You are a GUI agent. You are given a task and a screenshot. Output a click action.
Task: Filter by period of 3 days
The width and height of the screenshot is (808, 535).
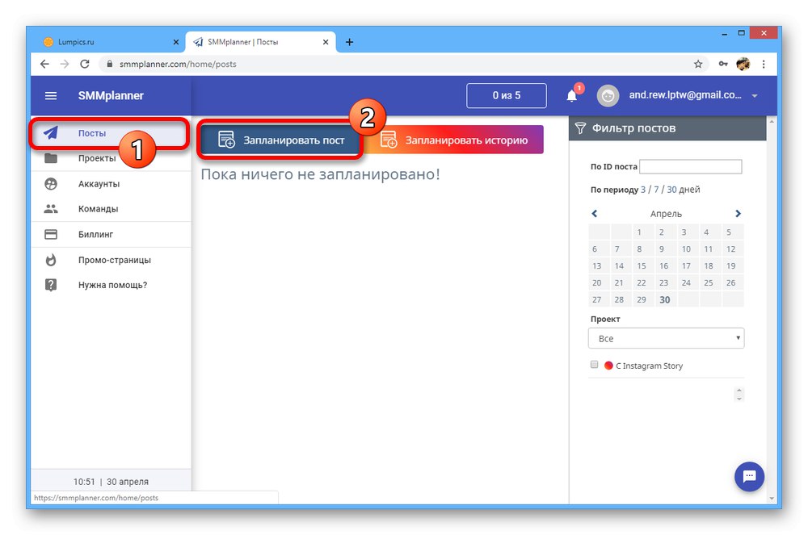click(x=643, y=190)
